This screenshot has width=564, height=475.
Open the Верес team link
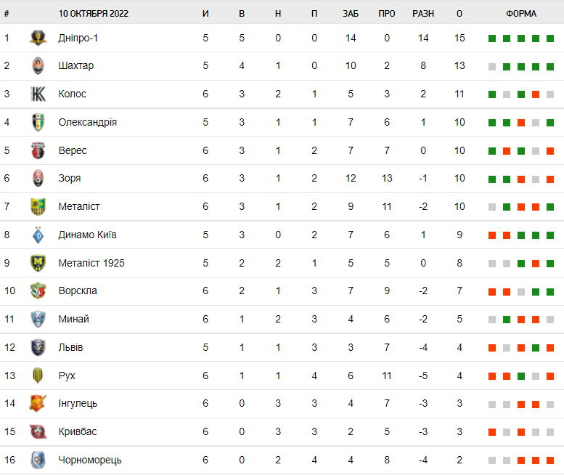pyautogui.click(x=73, y=150)
